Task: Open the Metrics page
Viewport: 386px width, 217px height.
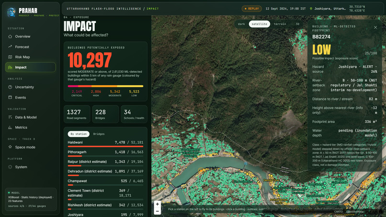Action: pyautogui.click(x=30, y=127)
